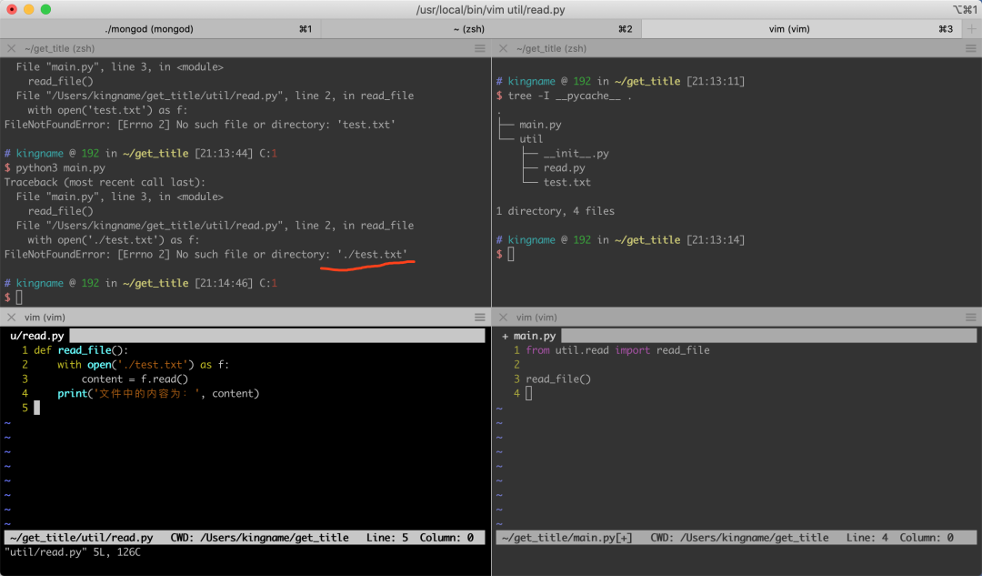The height and width of the screenshot is (576, 982).
Task: Open the bottom-right vim pane hamburger menu
Action: pos(971,318)
